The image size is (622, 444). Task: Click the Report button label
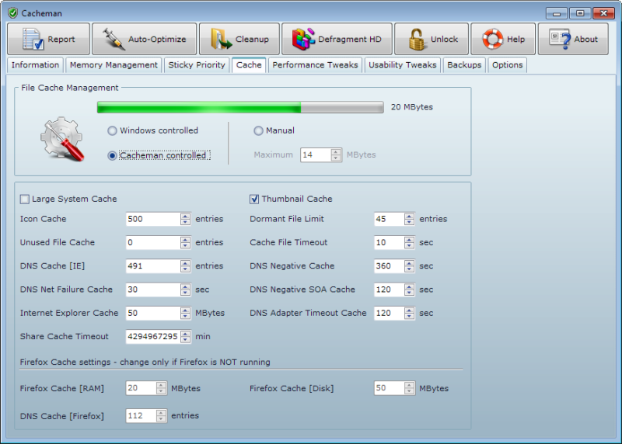click(61, 40)
